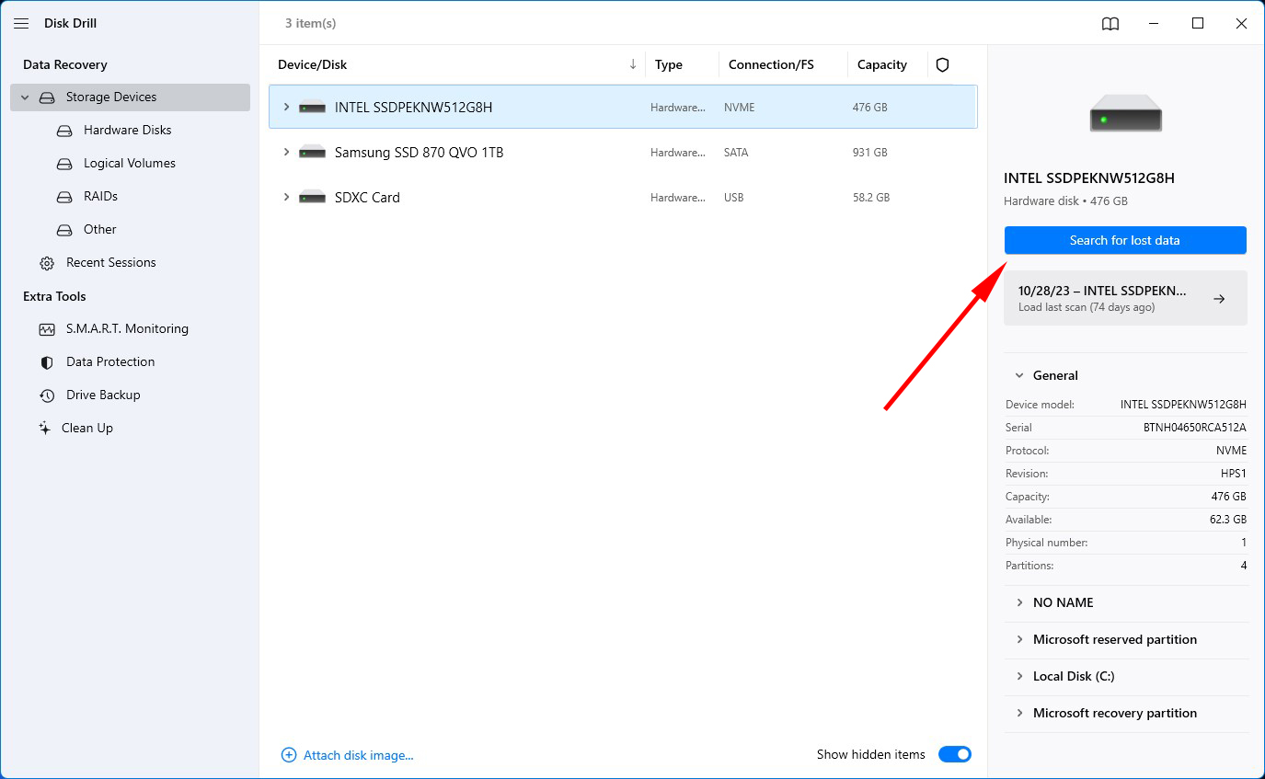This screenshot has height=779, width=1265.
Task: Expand the Microsoft recovery partition section
Action: [1019, 713]
